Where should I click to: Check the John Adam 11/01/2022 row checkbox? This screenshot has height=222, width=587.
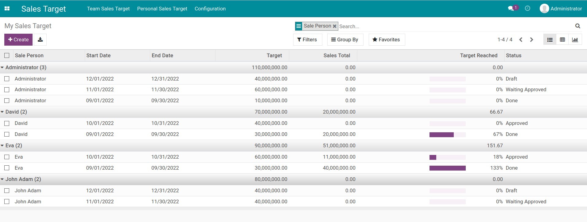point(7,201)
